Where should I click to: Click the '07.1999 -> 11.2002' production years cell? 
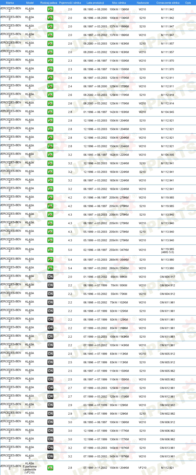pos(95,468)
